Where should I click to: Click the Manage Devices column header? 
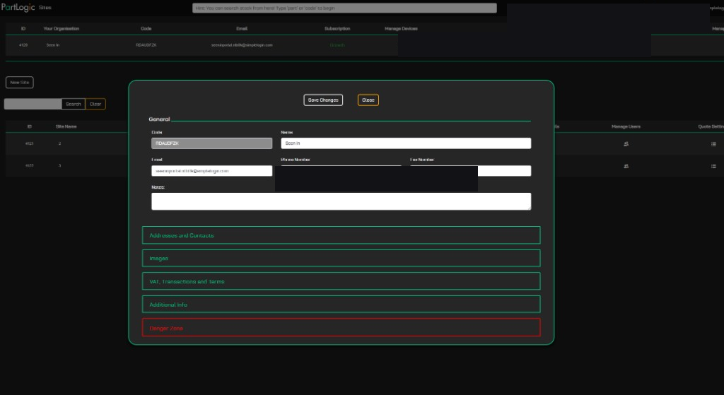(401, 28)
